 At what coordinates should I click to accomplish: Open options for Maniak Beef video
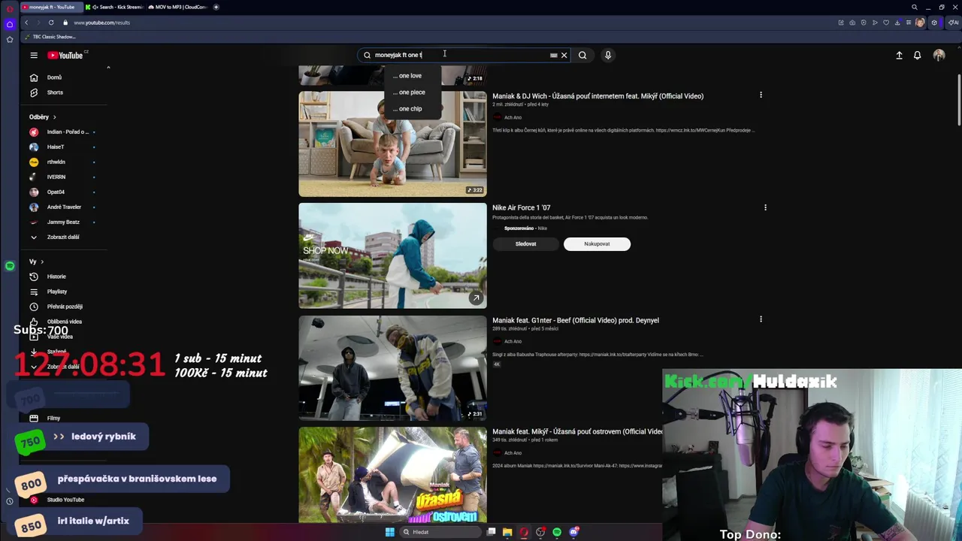point(761,319)
